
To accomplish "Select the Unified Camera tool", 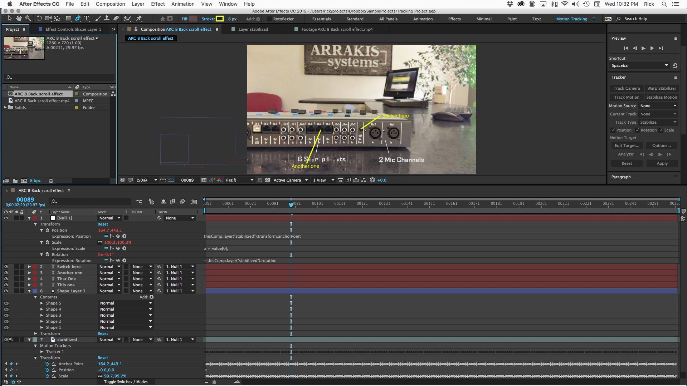I will [48, 19].
